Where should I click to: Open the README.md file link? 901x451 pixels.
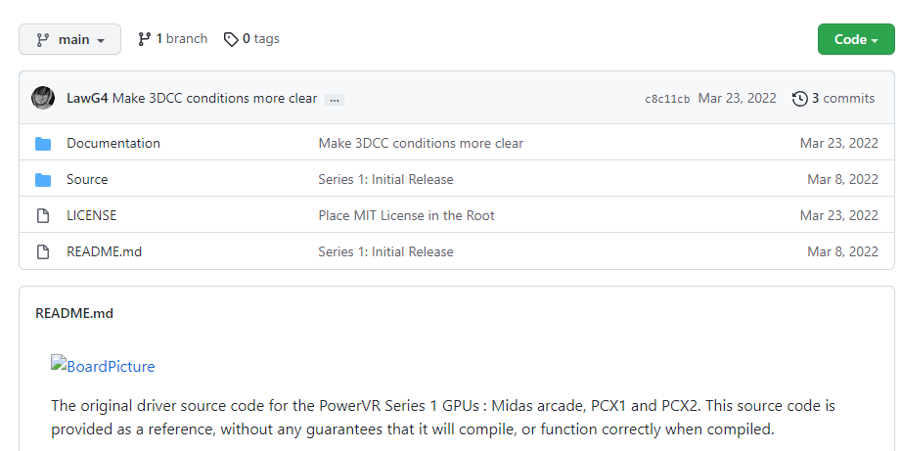pos(104,252)
